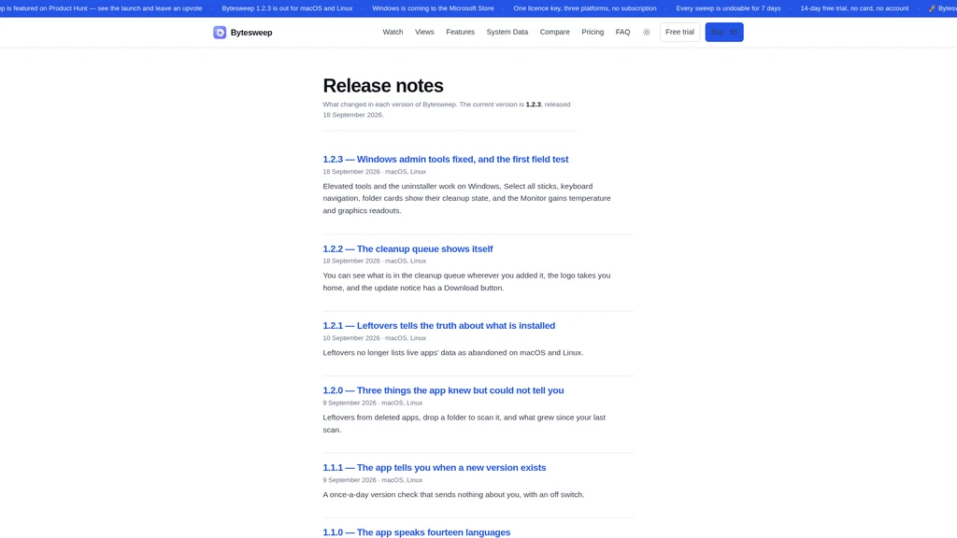Click the blue Buy button
The width and height of the screenshot is (957, 538).
[x=724, y=32]
